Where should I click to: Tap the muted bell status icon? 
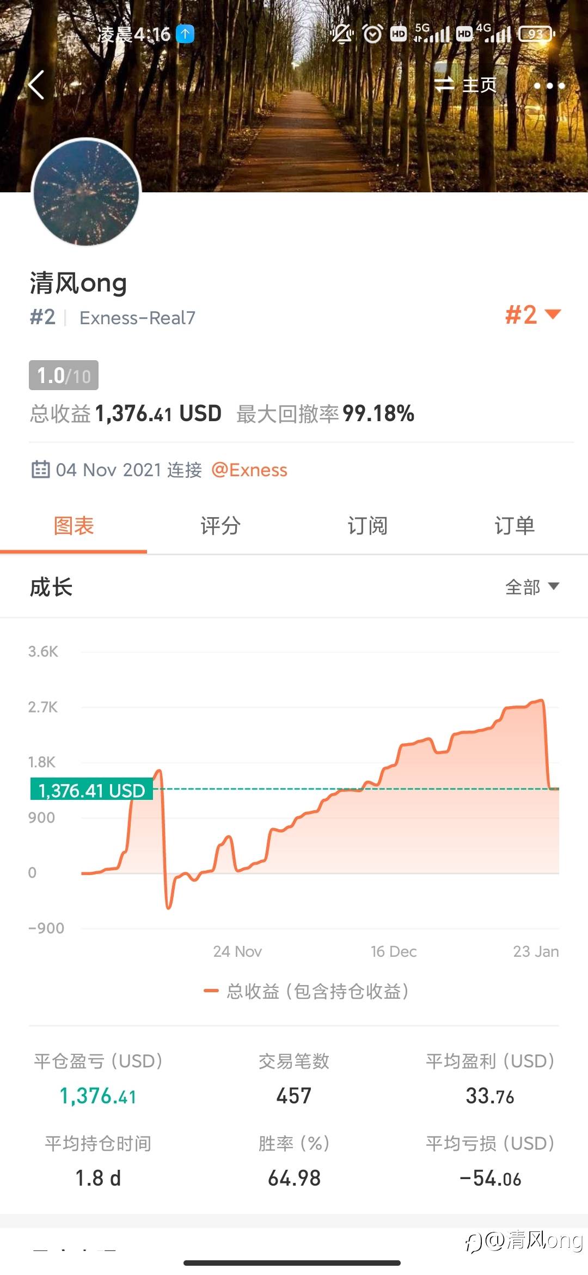click(x=342, y=34)
